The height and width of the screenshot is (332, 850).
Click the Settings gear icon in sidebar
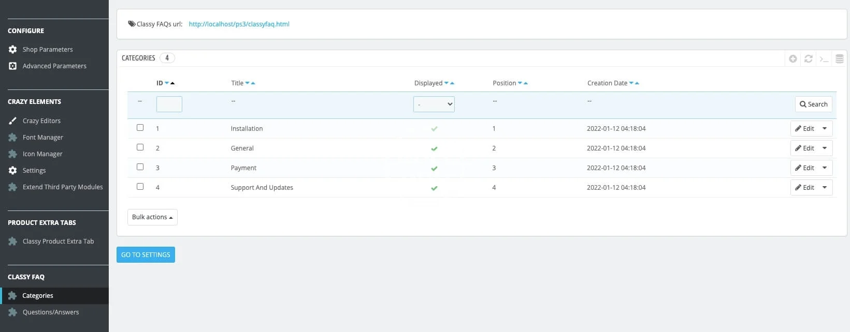point(13,170)
